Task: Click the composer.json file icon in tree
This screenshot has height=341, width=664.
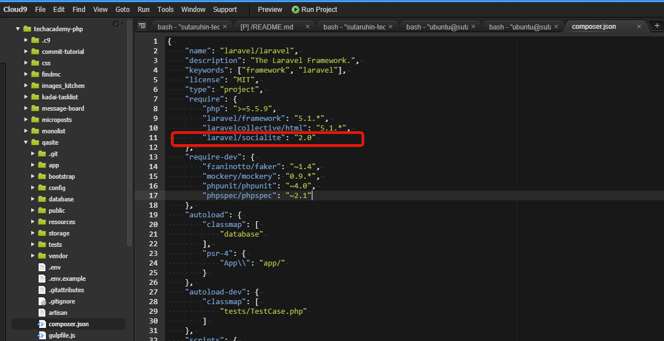Action: (x=41, y=324)
